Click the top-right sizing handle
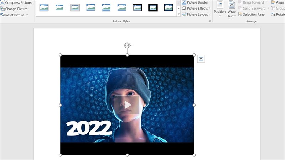 coord(194,55)
